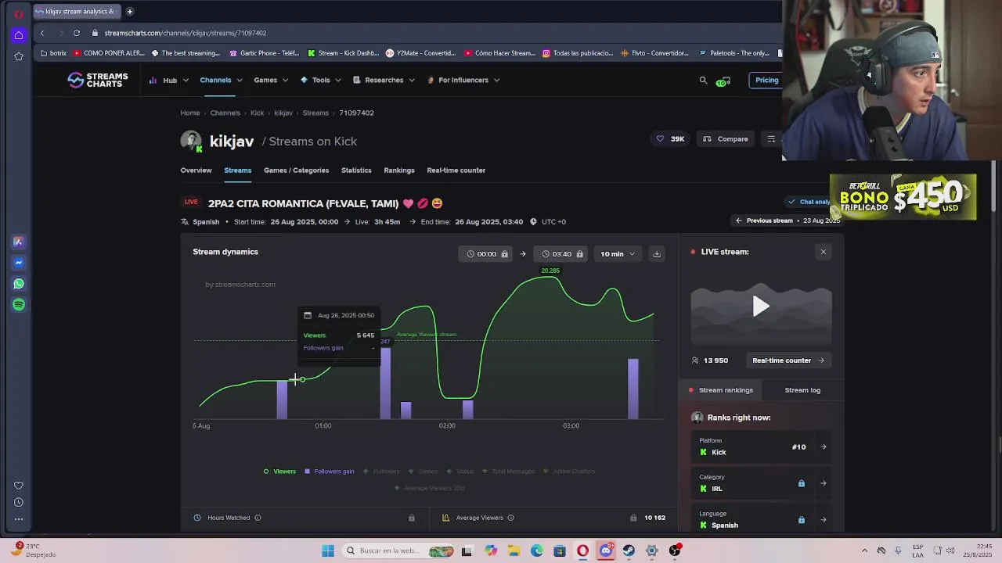Switch to the Overview tab
1002x563 pixels.
pyautogui.click(x=196, y=170)
